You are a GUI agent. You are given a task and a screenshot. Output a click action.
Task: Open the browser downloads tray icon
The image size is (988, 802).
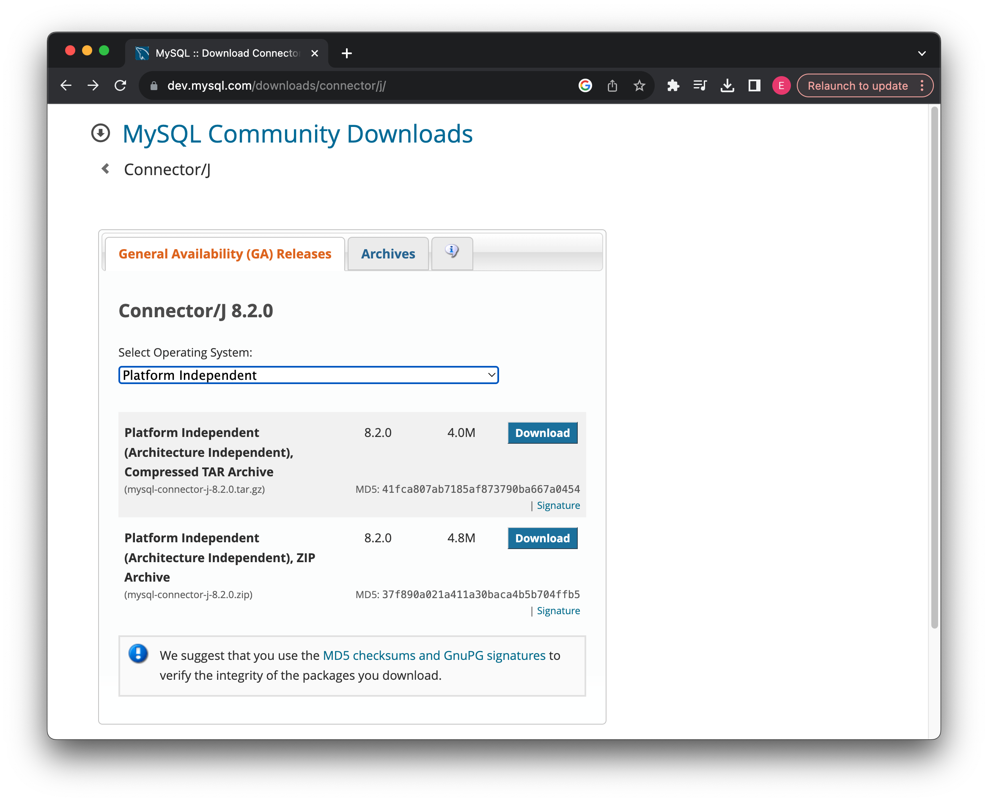click(727, 85)
